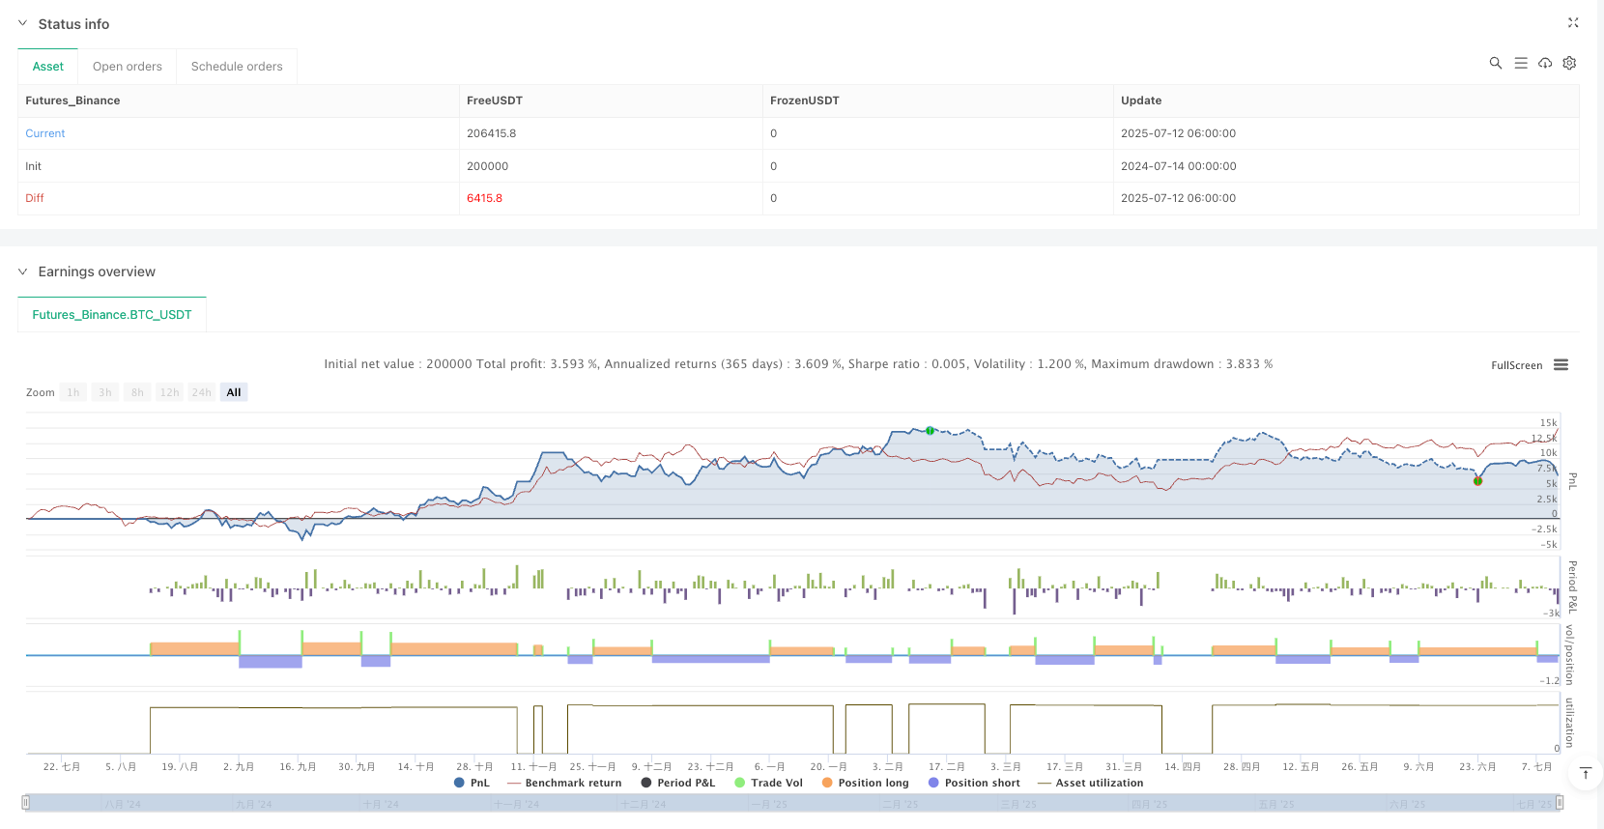Click the collapse-panel icon beside Status info
The height and width of the screenshot is (829, 1604).
point(1572,22)
